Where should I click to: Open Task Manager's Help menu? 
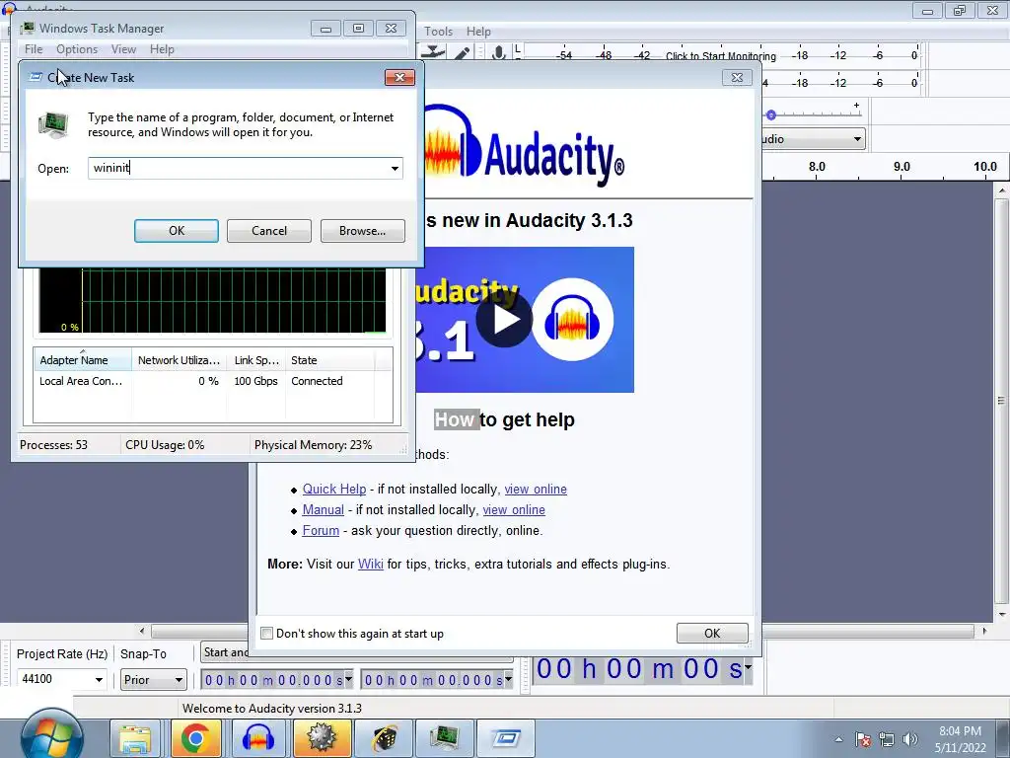pos(162,49)
